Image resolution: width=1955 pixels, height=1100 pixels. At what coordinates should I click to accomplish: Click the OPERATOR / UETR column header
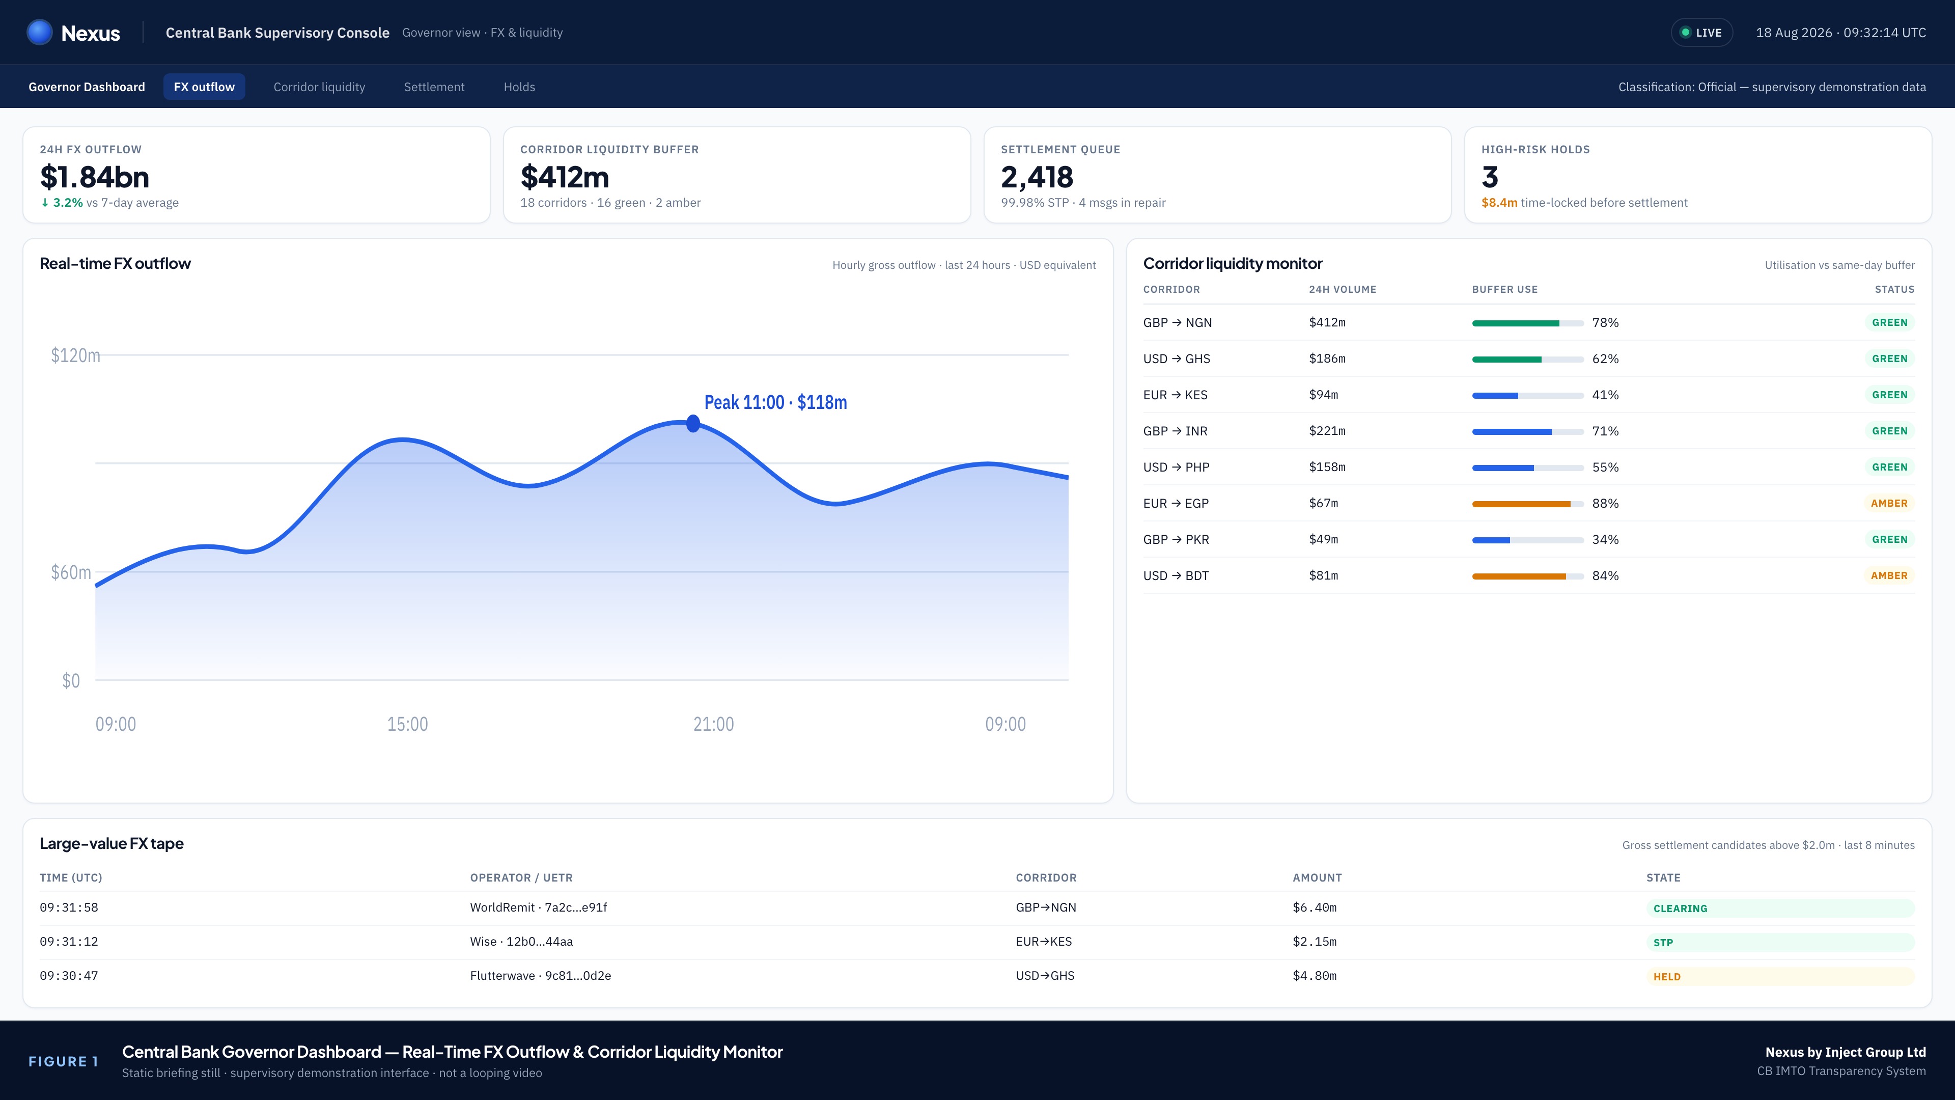click(x=521, y=877)
